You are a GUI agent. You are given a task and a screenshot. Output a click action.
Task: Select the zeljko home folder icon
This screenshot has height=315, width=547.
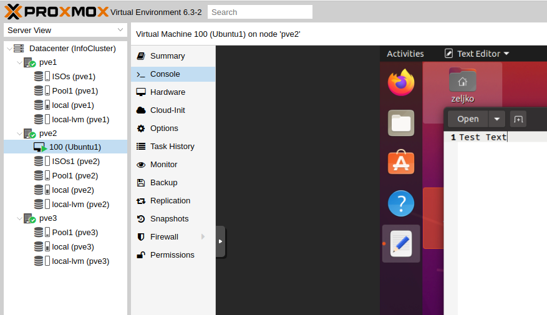tap(463, 80)
